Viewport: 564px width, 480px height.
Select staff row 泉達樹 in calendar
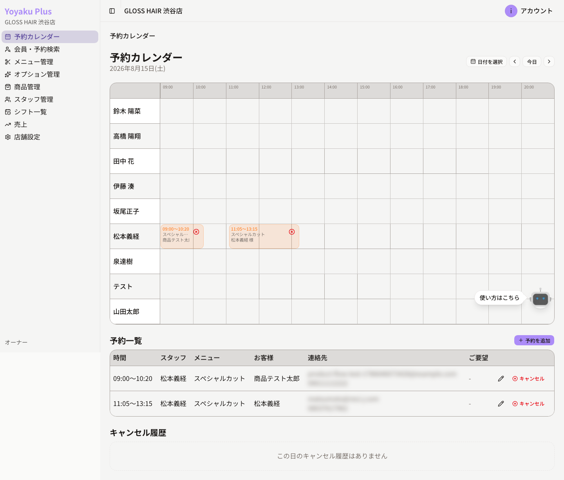point(135,262)
